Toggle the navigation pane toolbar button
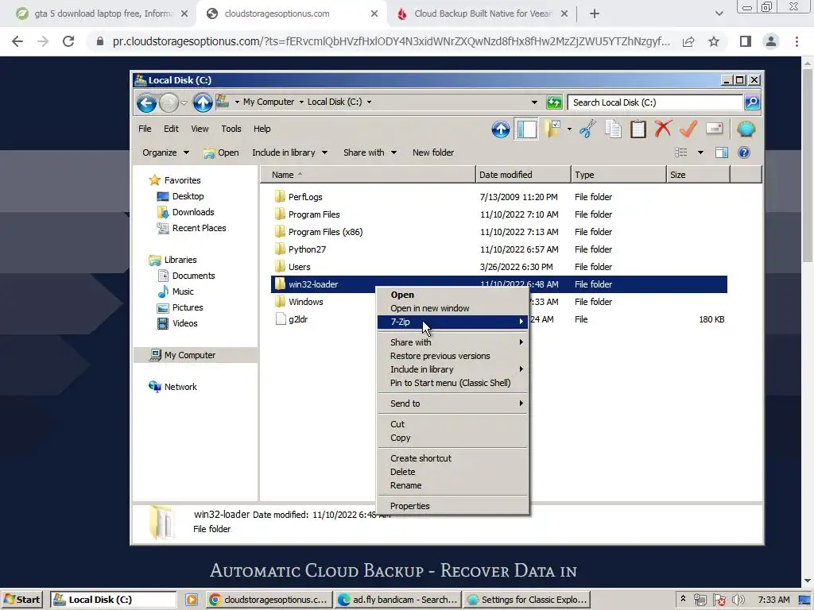814x610 pixels. coord(526,129)
